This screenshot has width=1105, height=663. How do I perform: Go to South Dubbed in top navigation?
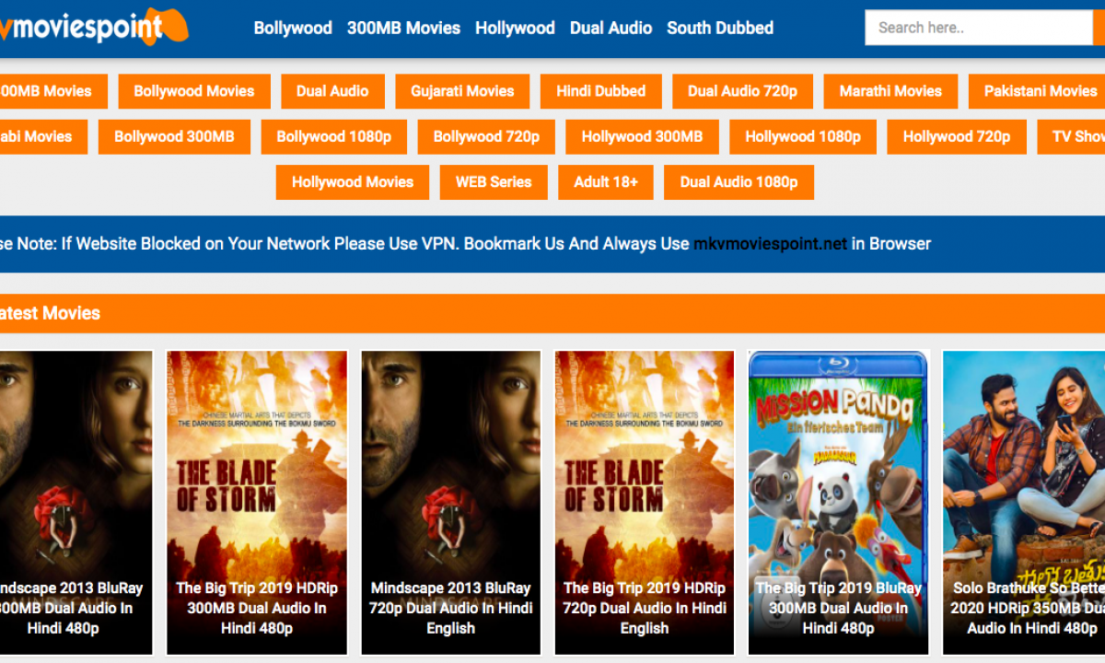point(720,28)
